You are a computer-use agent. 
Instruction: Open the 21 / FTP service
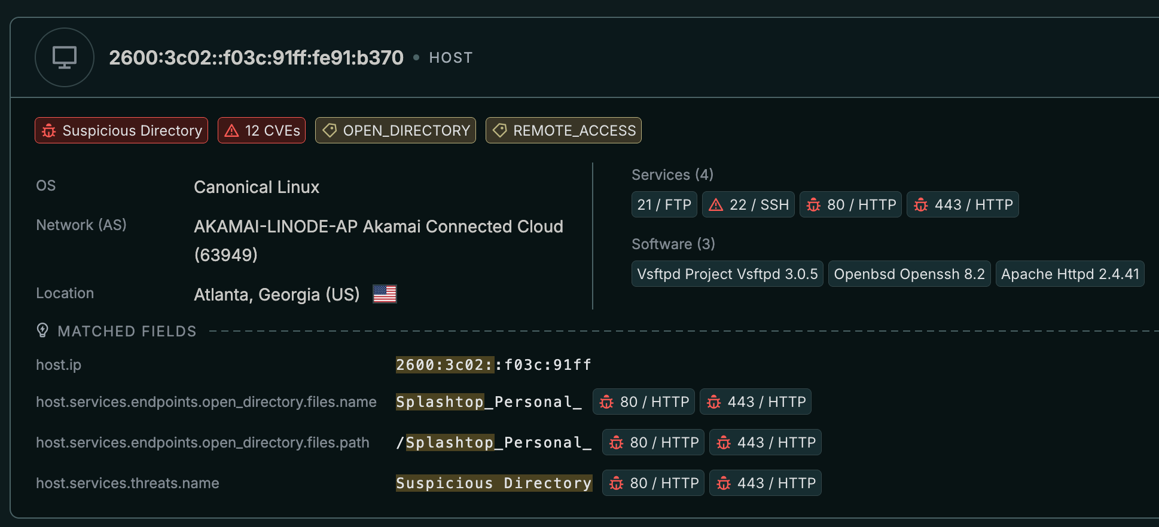(x=664, y=205)
